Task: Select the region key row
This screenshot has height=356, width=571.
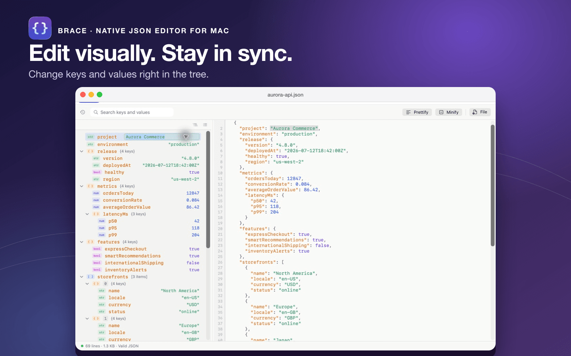Action: click(x=143, y=179)
